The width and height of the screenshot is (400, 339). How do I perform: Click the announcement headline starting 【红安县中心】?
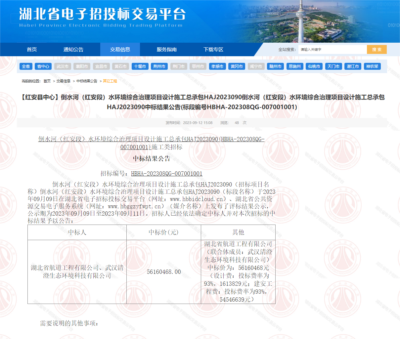202,102
